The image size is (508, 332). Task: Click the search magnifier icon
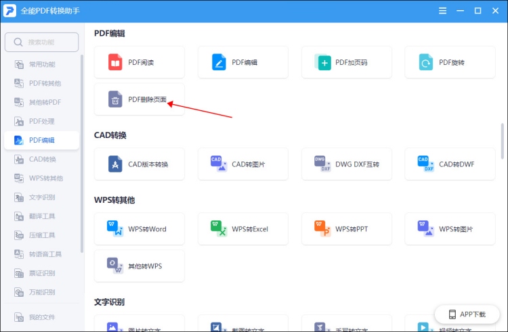(18, 42)
